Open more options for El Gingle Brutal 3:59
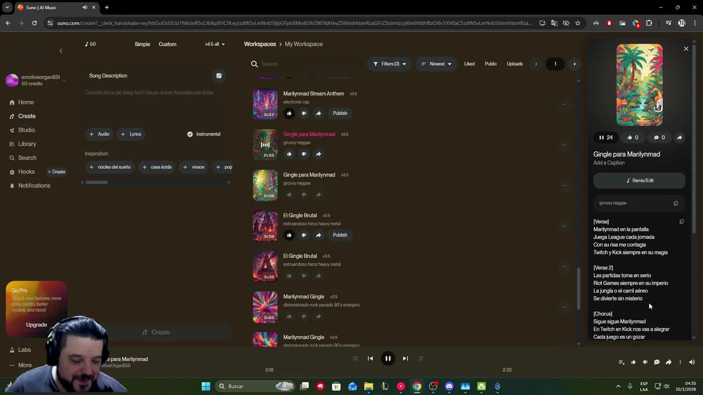 pyautogui.click(x=564, y=225)
